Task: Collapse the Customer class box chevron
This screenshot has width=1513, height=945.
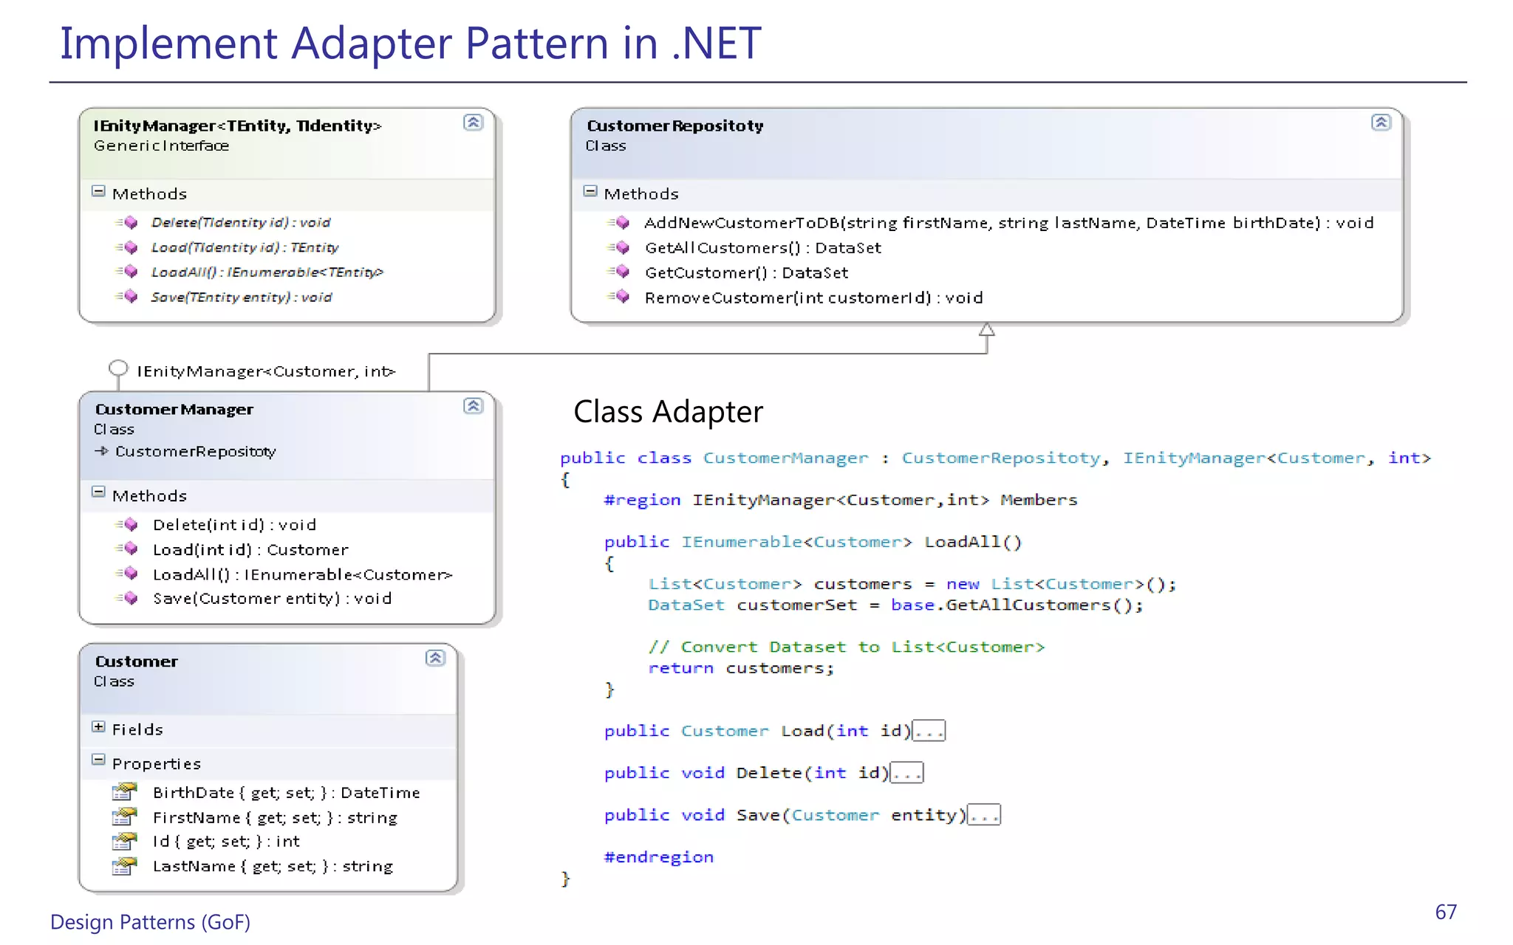Action: 435,658
